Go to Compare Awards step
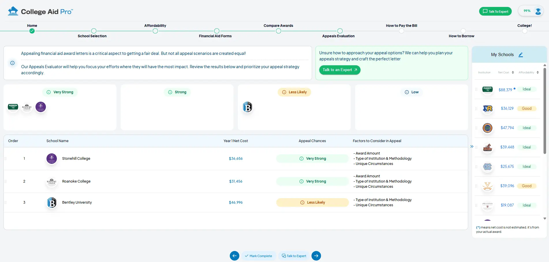This screenshot has height=262, width=549. (x=279, y=31)
